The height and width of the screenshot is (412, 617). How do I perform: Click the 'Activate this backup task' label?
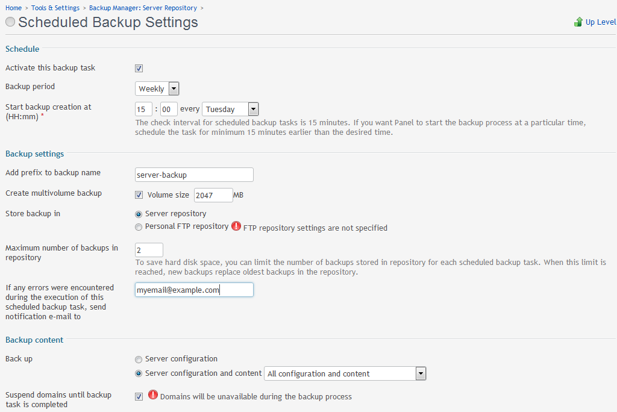[51, 67]
